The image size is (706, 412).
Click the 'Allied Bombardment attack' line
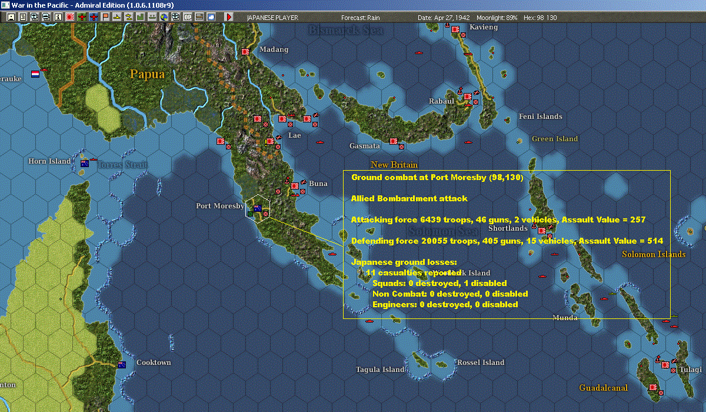point(409,198)
